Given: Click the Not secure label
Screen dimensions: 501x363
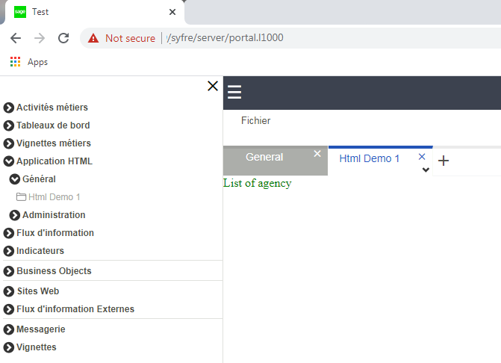Looking at the screenshot, I should coord(131,38).
